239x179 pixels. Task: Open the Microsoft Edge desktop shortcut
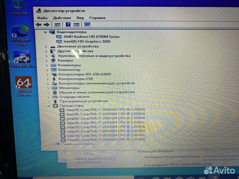point(21,35)
